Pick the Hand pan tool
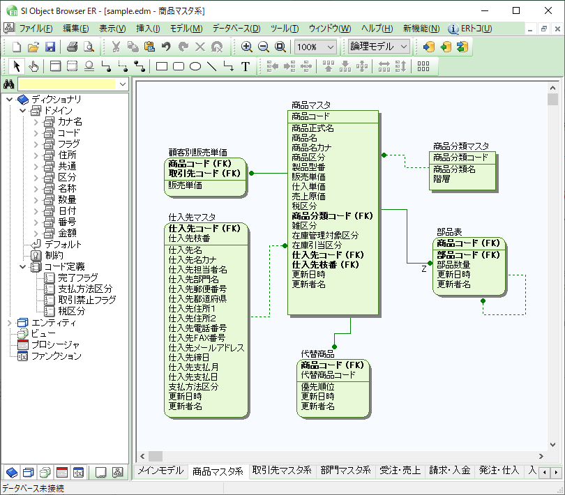Screen dimensions: 565x495 pos(33,66)
